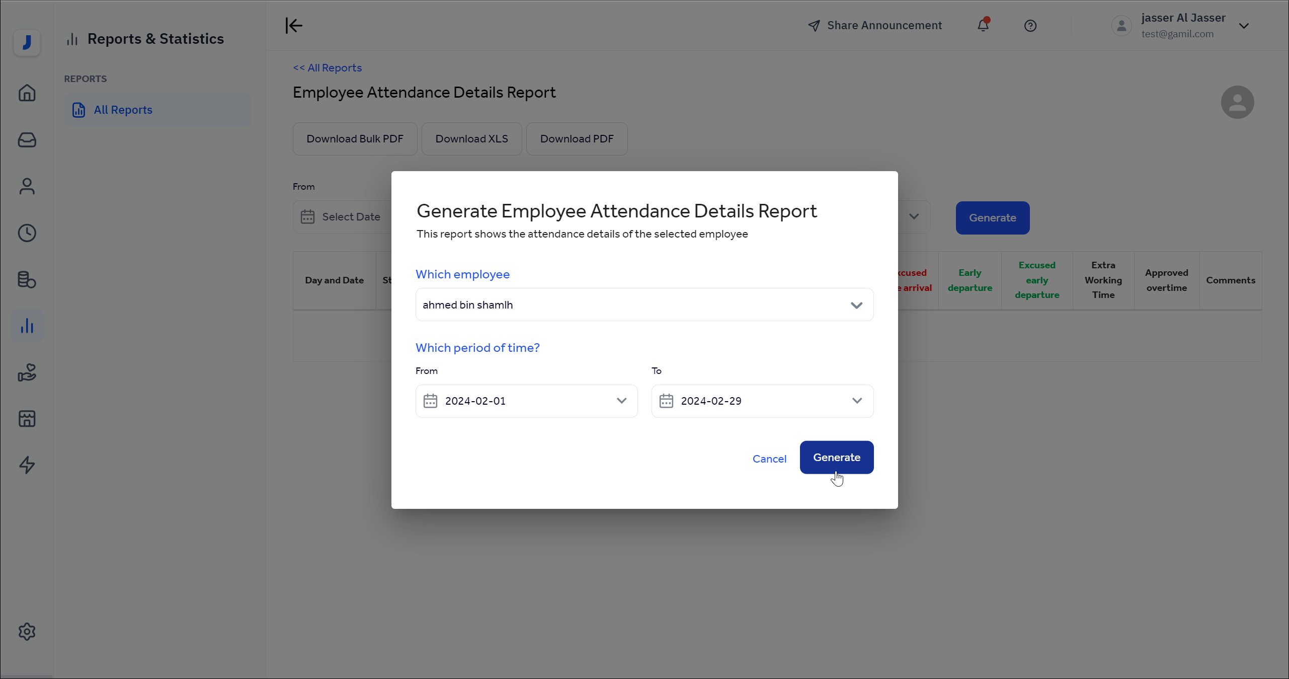Click Share Announcement in top bar

[874, 25]
